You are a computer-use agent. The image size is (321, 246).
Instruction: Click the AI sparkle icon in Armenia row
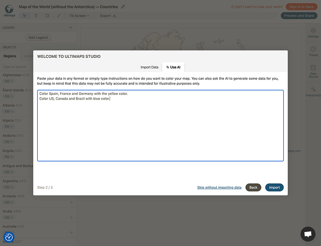(x=71, y=202)
